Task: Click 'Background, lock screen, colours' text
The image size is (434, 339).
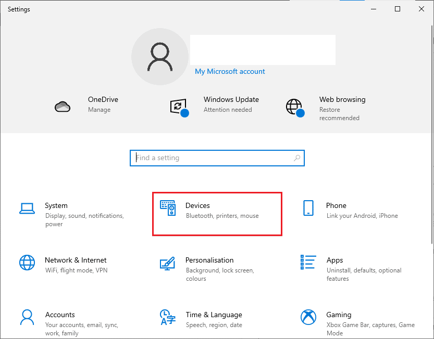Action: [220, 275]
